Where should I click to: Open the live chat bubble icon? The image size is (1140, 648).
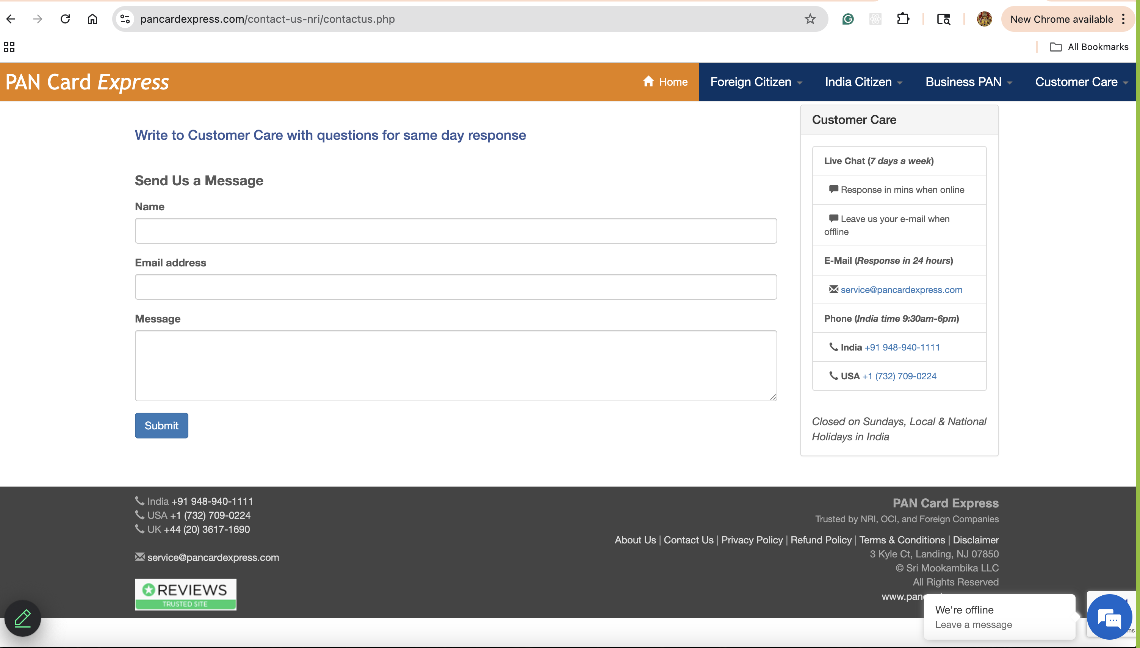(x=1109, y=618)
